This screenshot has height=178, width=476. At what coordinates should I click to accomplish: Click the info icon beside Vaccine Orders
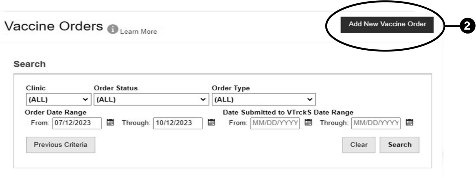point(113,29)
